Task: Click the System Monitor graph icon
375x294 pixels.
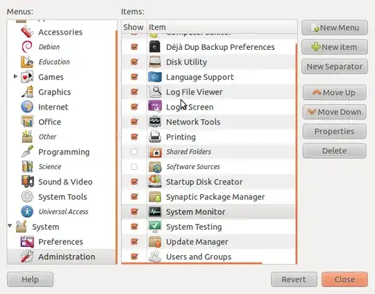Action: point(155,211)
